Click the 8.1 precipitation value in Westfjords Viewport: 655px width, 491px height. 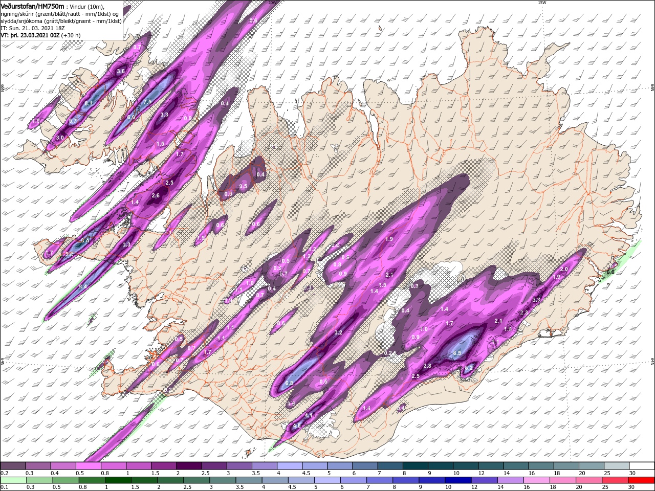tap(88, 104)
